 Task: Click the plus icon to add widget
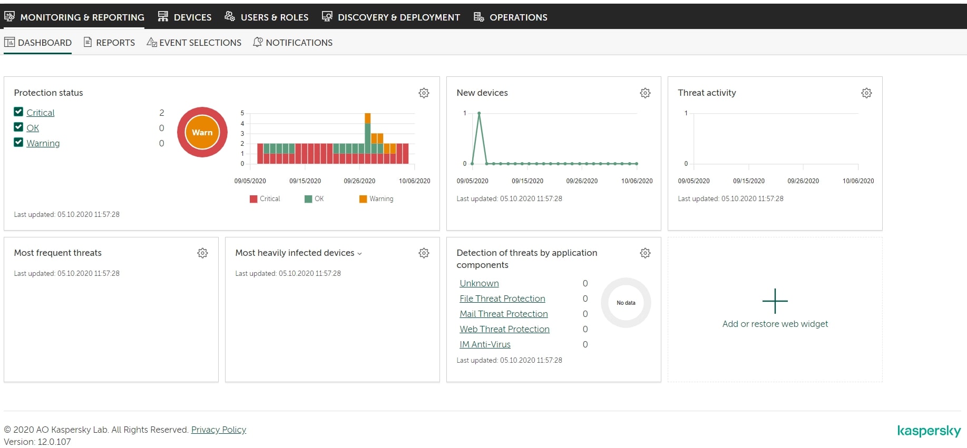[x=775, y=301]
